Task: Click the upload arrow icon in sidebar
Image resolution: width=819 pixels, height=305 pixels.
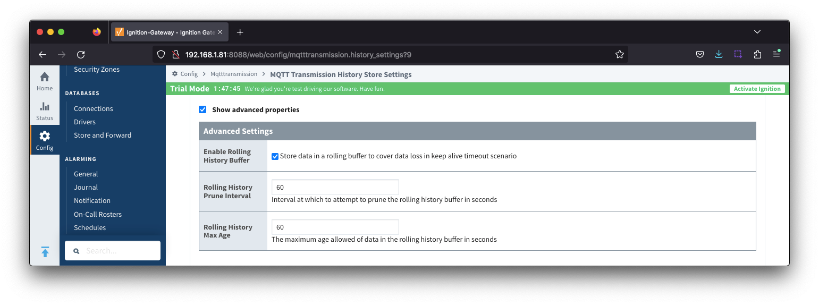Action: pyautogui.click(x=45, y=252)
